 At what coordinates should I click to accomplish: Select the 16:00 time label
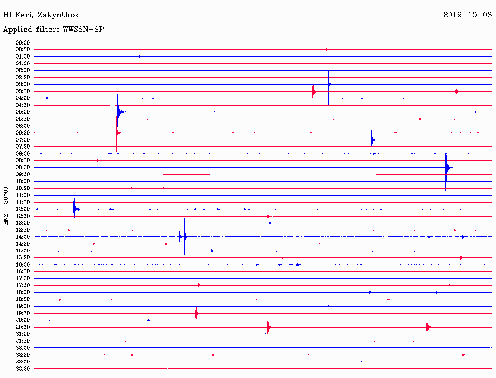(22, 265)
